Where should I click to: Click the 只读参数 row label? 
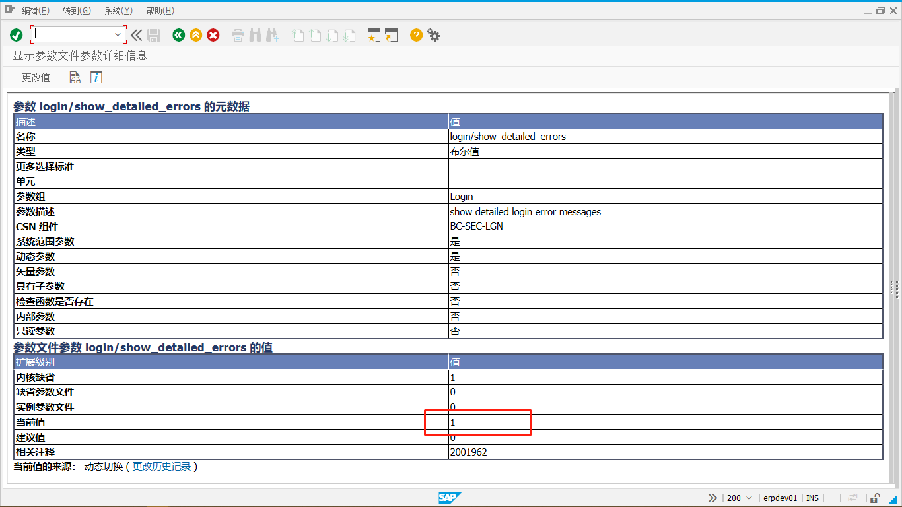[x=36, y=331]
